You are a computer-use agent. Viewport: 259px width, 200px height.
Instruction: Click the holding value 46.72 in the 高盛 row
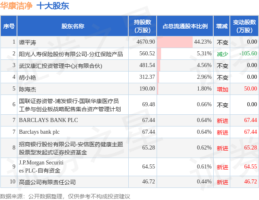[149, 181]
